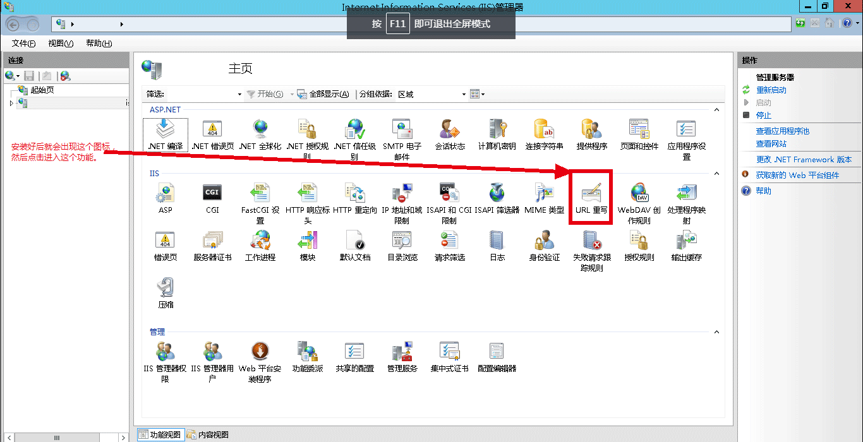Screen dimensions: 863x442
Task: Open the 请求筛选 feature
Action: (x=449, y=246)
